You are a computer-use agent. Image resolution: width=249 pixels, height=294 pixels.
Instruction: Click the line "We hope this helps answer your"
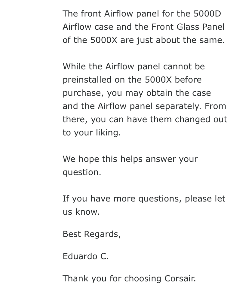point(130,159)
